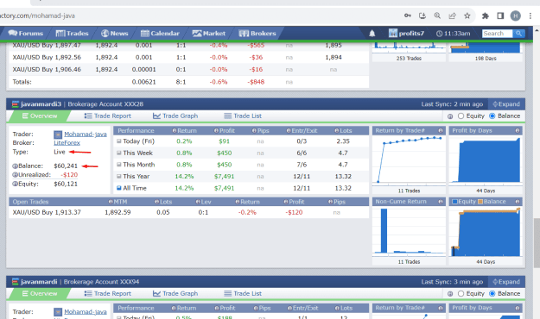540x319 pixels.
Task: Open the Trades menu
Action: pyautogui.click(x=72, y=34)
